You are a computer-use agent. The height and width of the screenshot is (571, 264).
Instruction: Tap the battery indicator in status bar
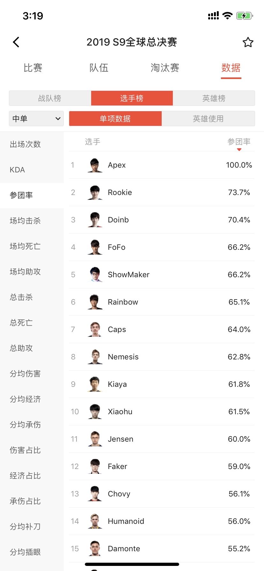pyautogui.click(x=245, y=15)
